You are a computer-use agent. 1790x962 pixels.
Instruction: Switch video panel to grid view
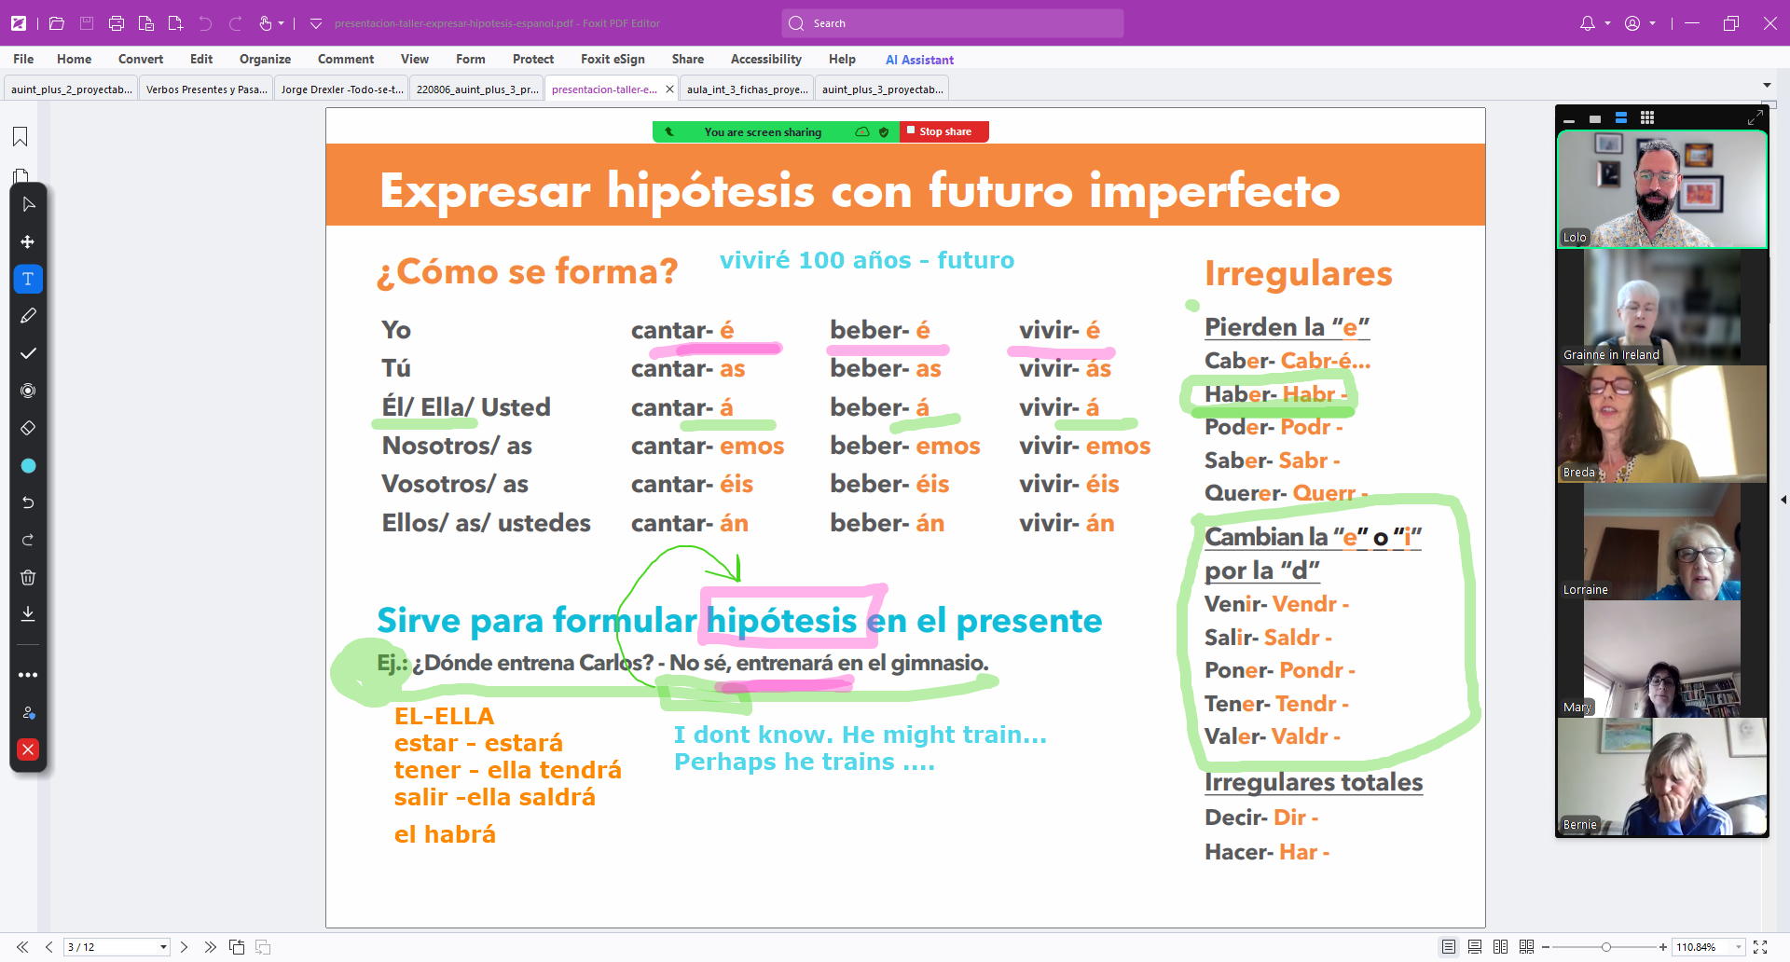(x=1647, y=117)
